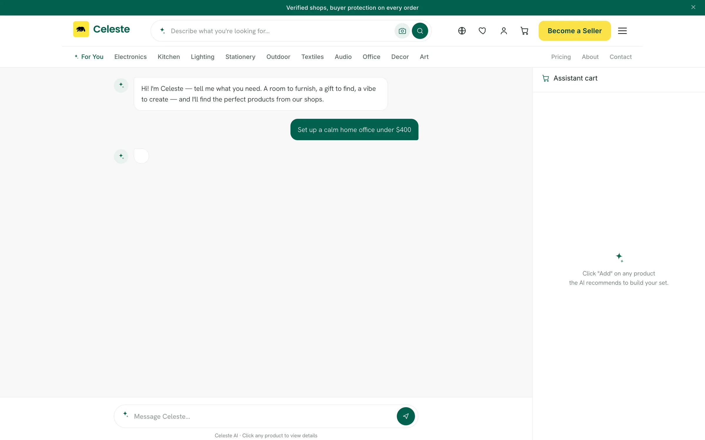Open the user account icon
705x440 pixels.
tap(503, 31)
